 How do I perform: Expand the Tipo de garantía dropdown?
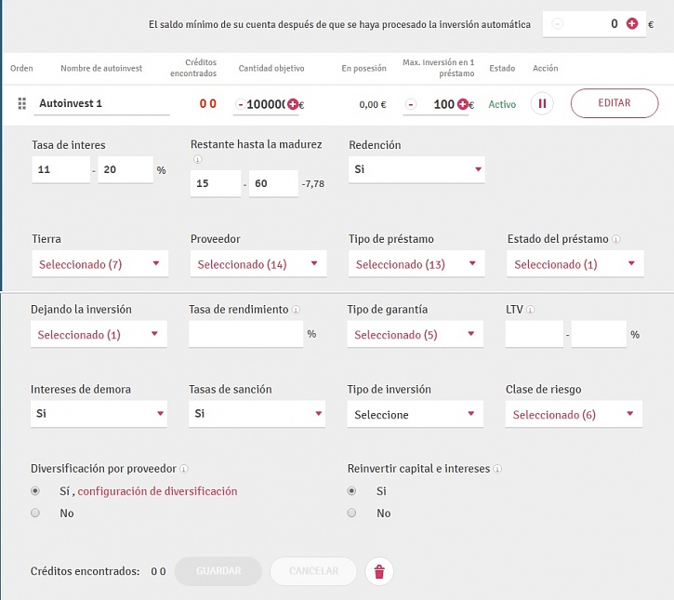click(416, 335)
